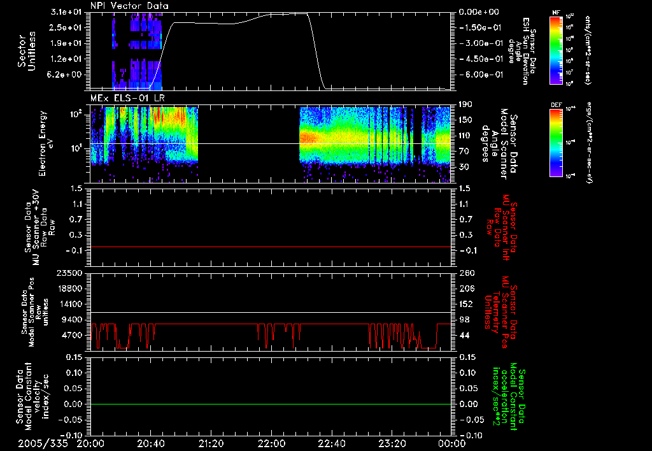The image size is (652, 451).
Task: Click the '-3.00e-01' sun elevation tick value
Action: point(480,43)
